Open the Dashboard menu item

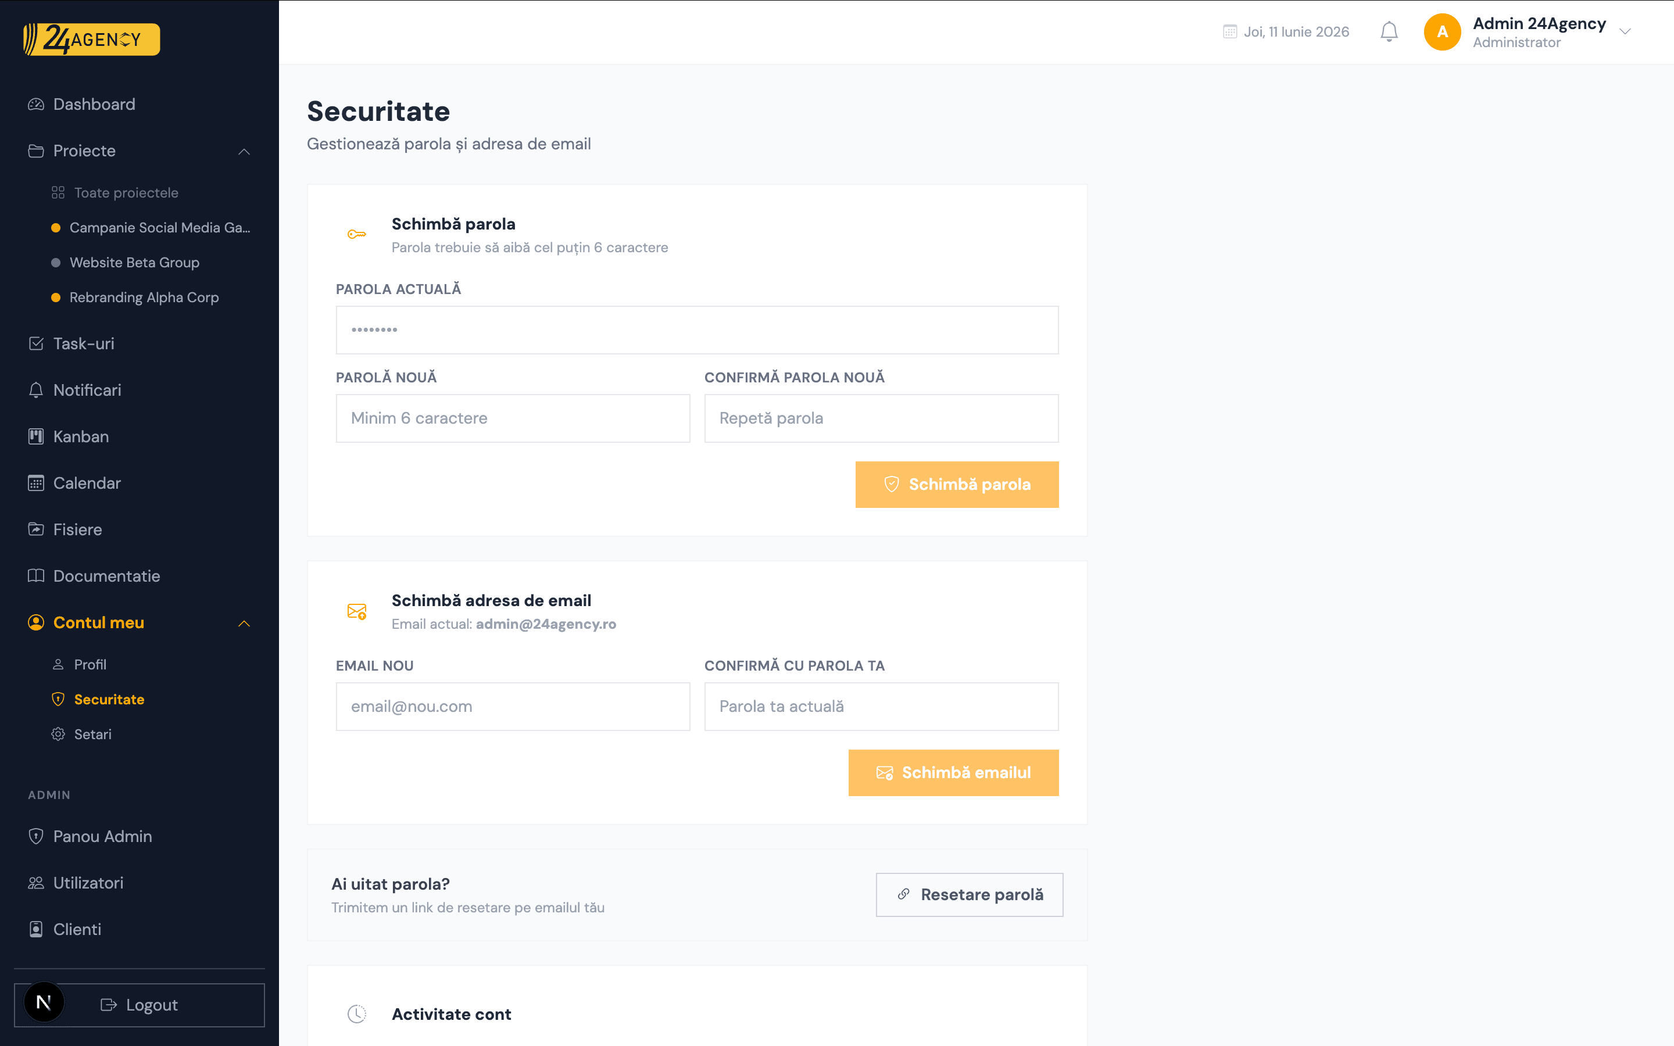click(139, 105)
